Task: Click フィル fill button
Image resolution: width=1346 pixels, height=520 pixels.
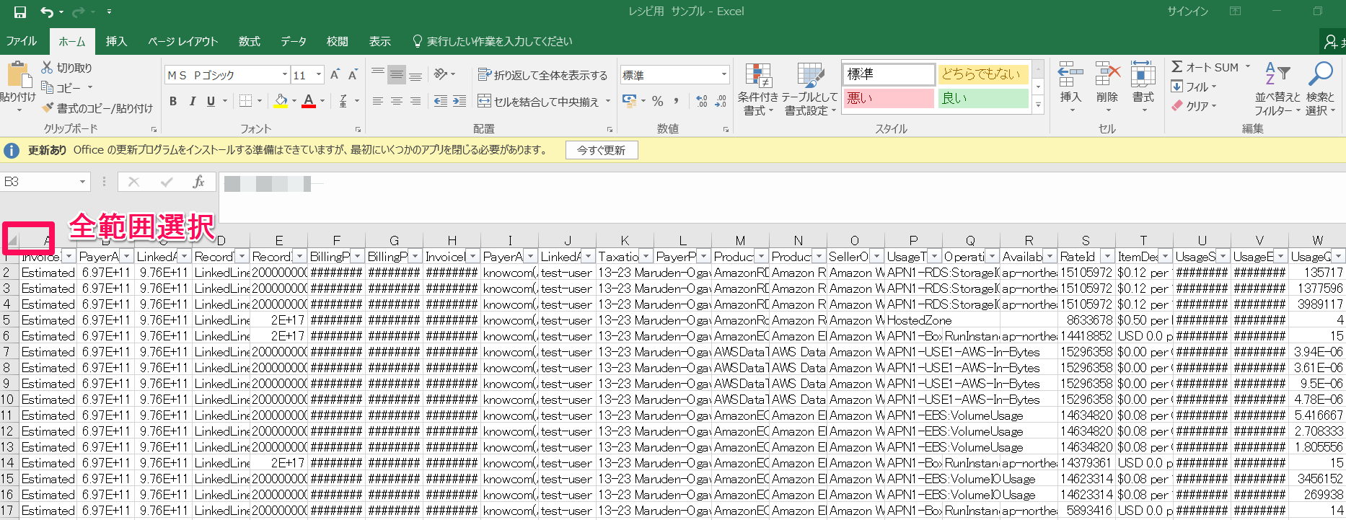Action: click(x=1195, y=87)
